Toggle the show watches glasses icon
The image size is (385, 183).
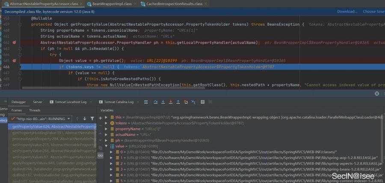coord(100,156)
